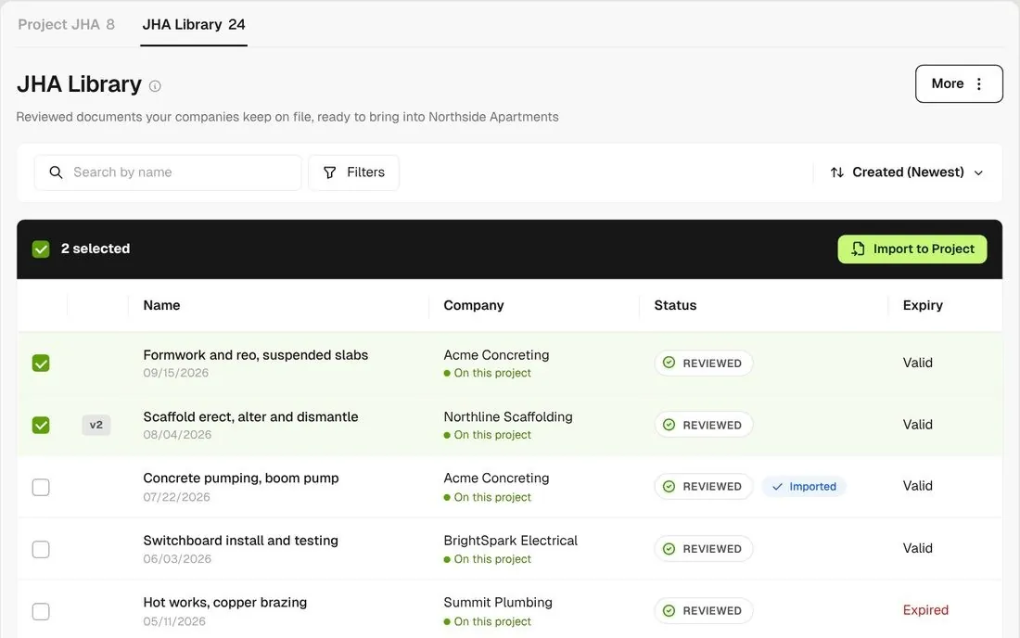Click the import document icon
The height and width of the screenshot is (638, 1020).
click(858, 249)
